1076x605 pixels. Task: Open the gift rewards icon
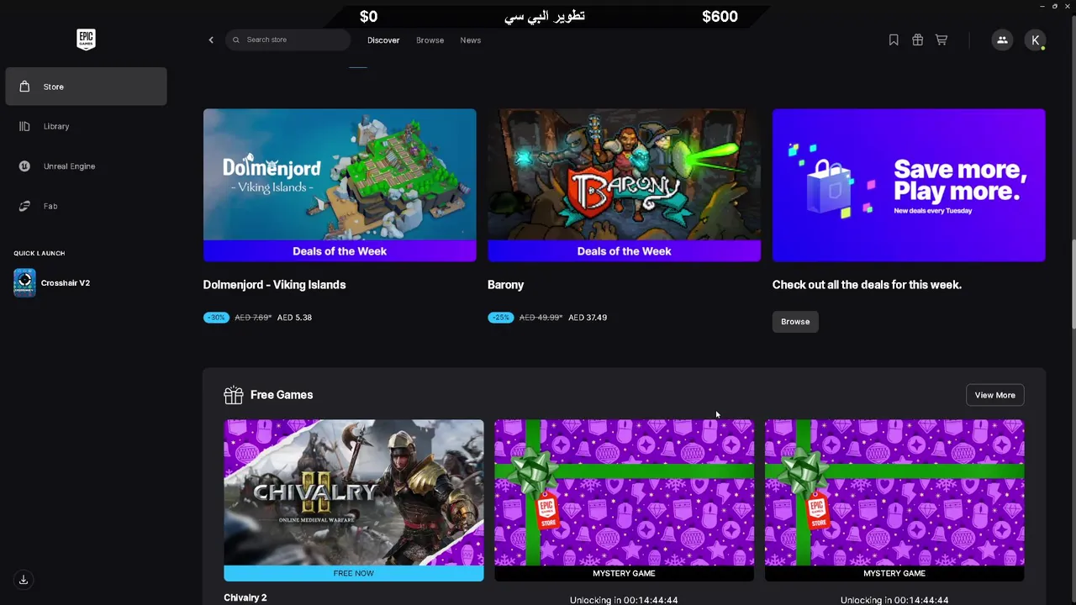click(917, 39)
